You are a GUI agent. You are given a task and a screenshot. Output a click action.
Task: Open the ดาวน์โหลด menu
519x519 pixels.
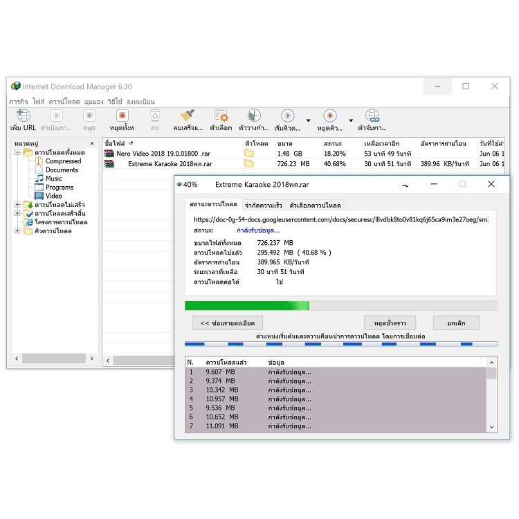(x=64, y=102)
